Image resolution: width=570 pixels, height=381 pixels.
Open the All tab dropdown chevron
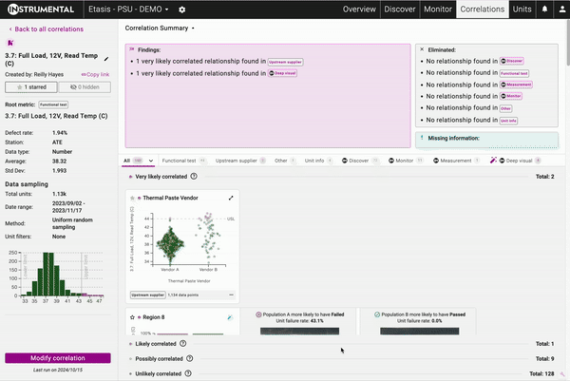coord(151,161)
